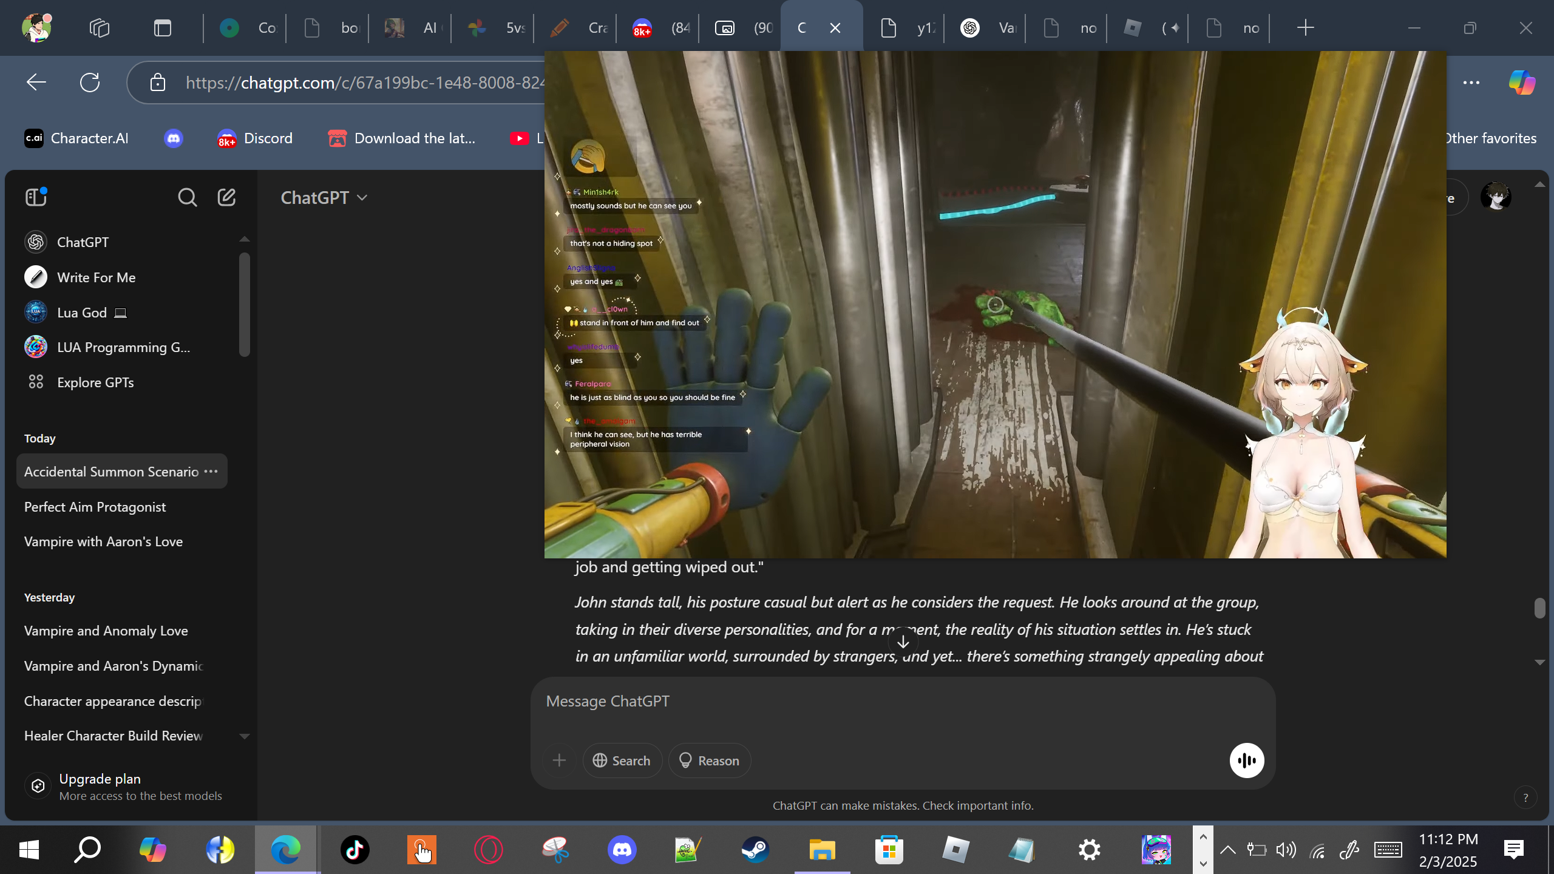1554x874 pixels.
Task: Toggle the vertical tabs icon
Action: [x=163, y=28]
